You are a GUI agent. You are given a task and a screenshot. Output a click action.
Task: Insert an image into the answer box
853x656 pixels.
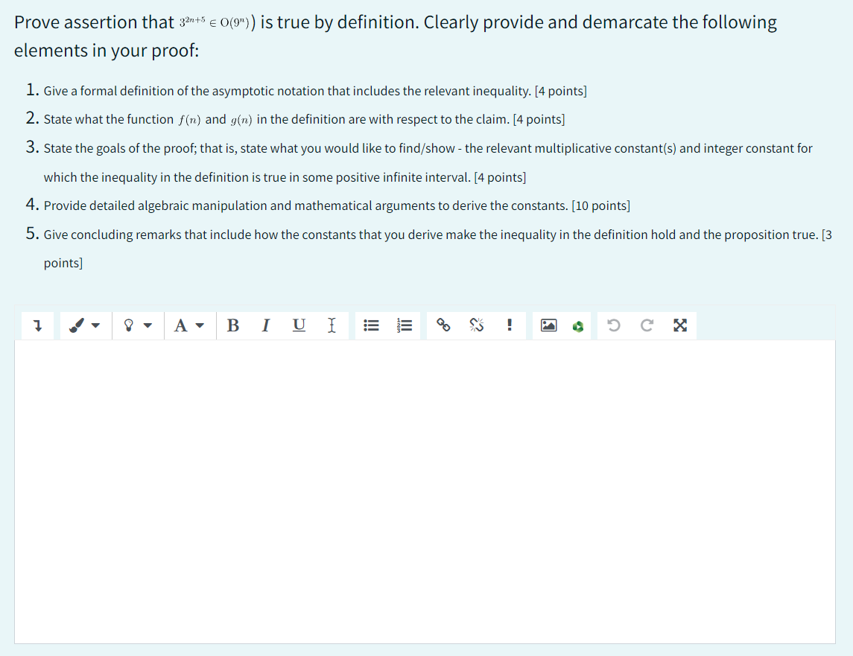coord(548,325)
